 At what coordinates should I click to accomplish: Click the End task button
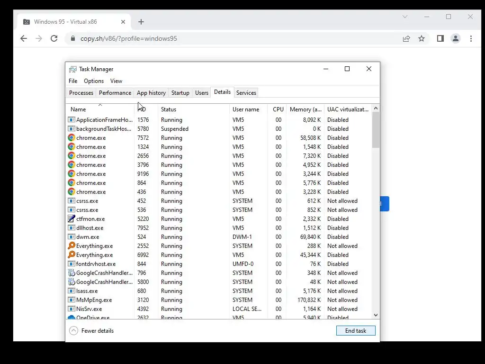[356, 330]
